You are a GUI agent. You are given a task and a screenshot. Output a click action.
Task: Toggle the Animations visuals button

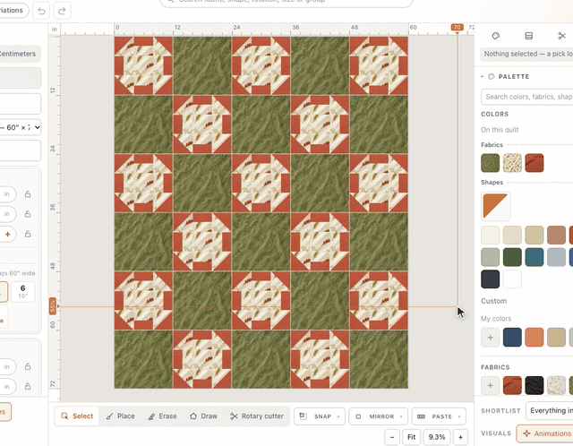(x=546, y=433)
